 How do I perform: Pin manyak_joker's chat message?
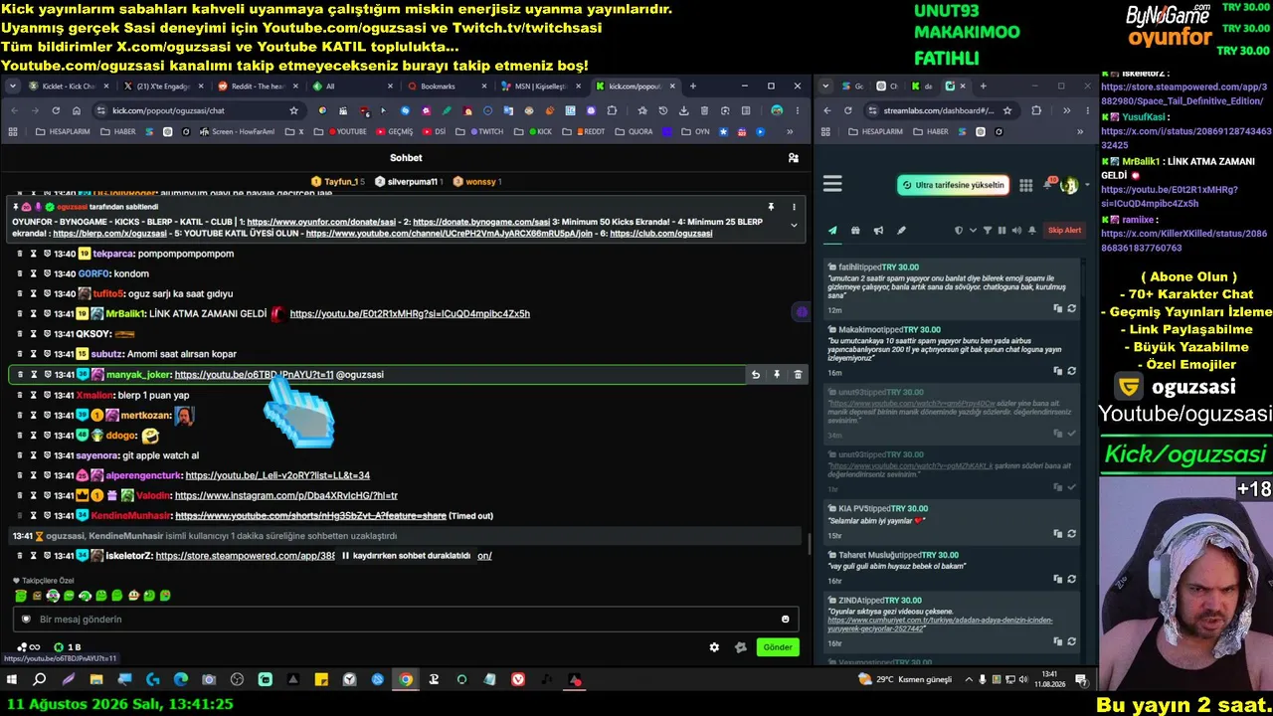pos(777,375)
